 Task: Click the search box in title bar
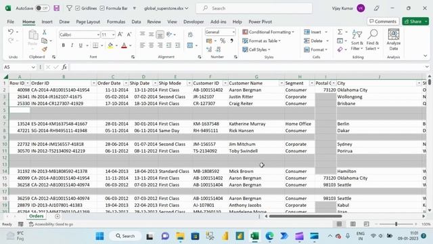(254, 8)
